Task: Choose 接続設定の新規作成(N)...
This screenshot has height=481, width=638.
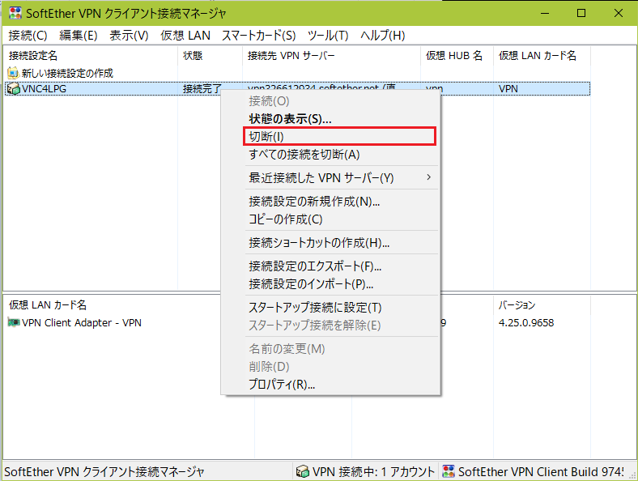Action: tap(330, 202)
